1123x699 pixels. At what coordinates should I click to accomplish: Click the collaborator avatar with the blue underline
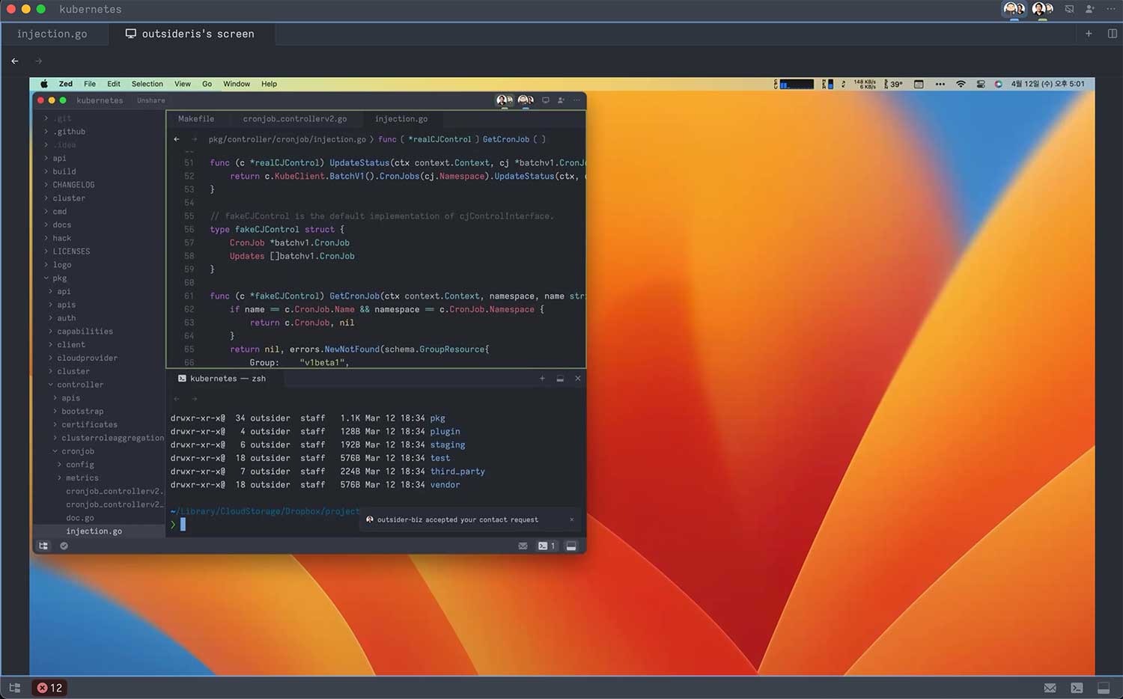point(1014,9)
